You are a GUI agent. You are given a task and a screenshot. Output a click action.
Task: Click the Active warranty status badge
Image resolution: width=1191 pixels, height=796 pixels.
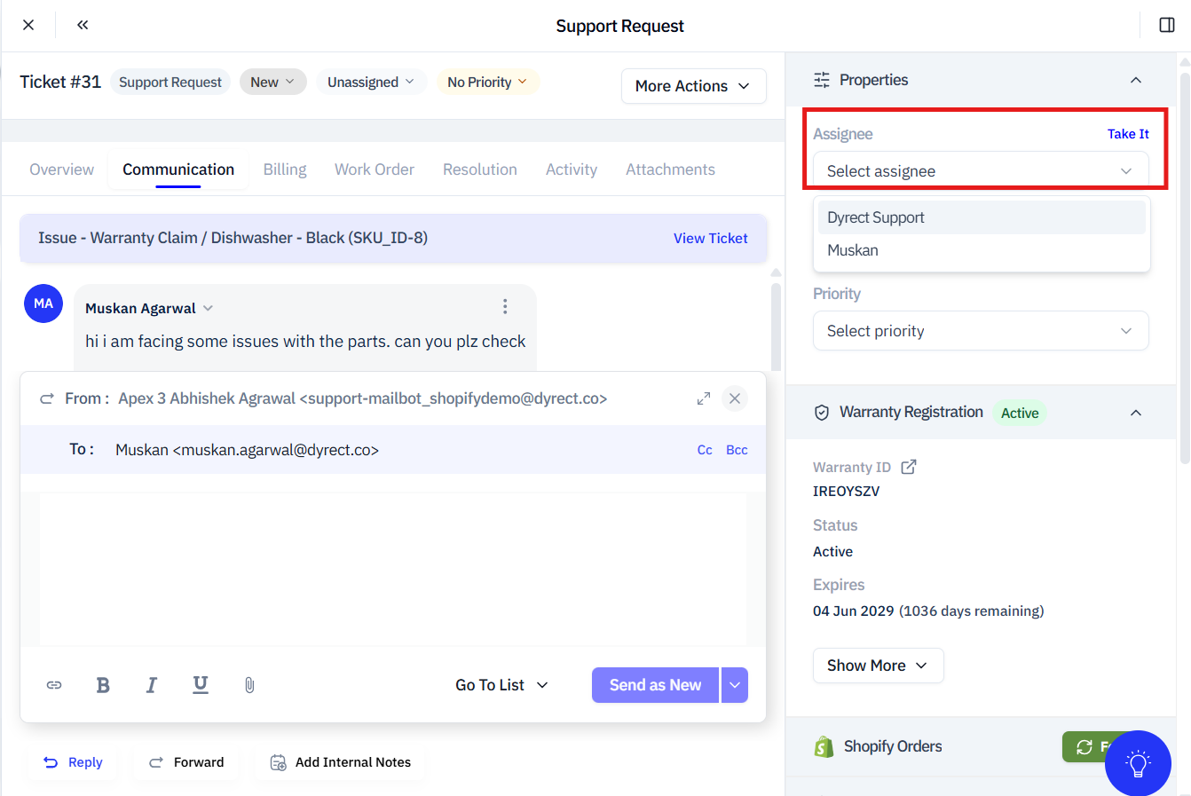1020,413
